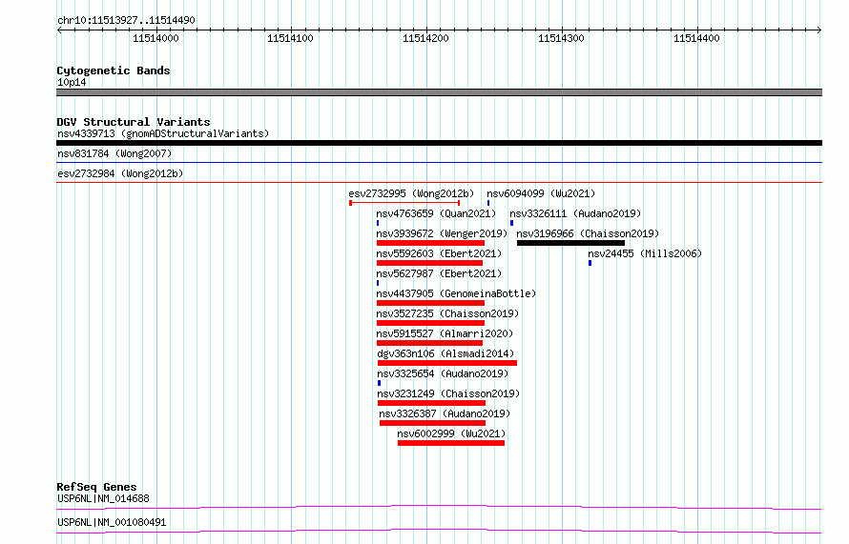Click the blue marker under nsv3325654
849x544 pixels.
[379, 383]
